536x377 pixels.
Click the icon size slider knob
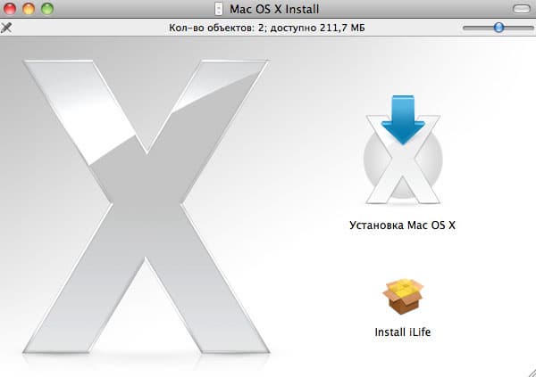pyautogui.click(x=498, y=28)
